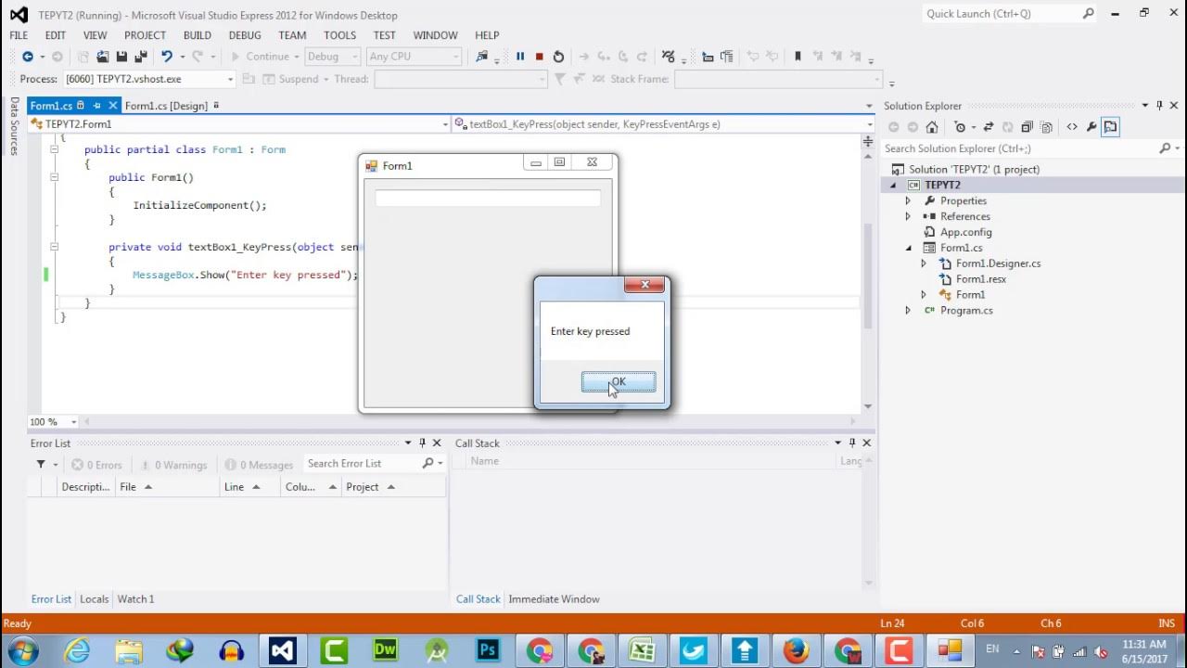
Task: Click the Undo arrow in the toolbar
Action: 166,57
